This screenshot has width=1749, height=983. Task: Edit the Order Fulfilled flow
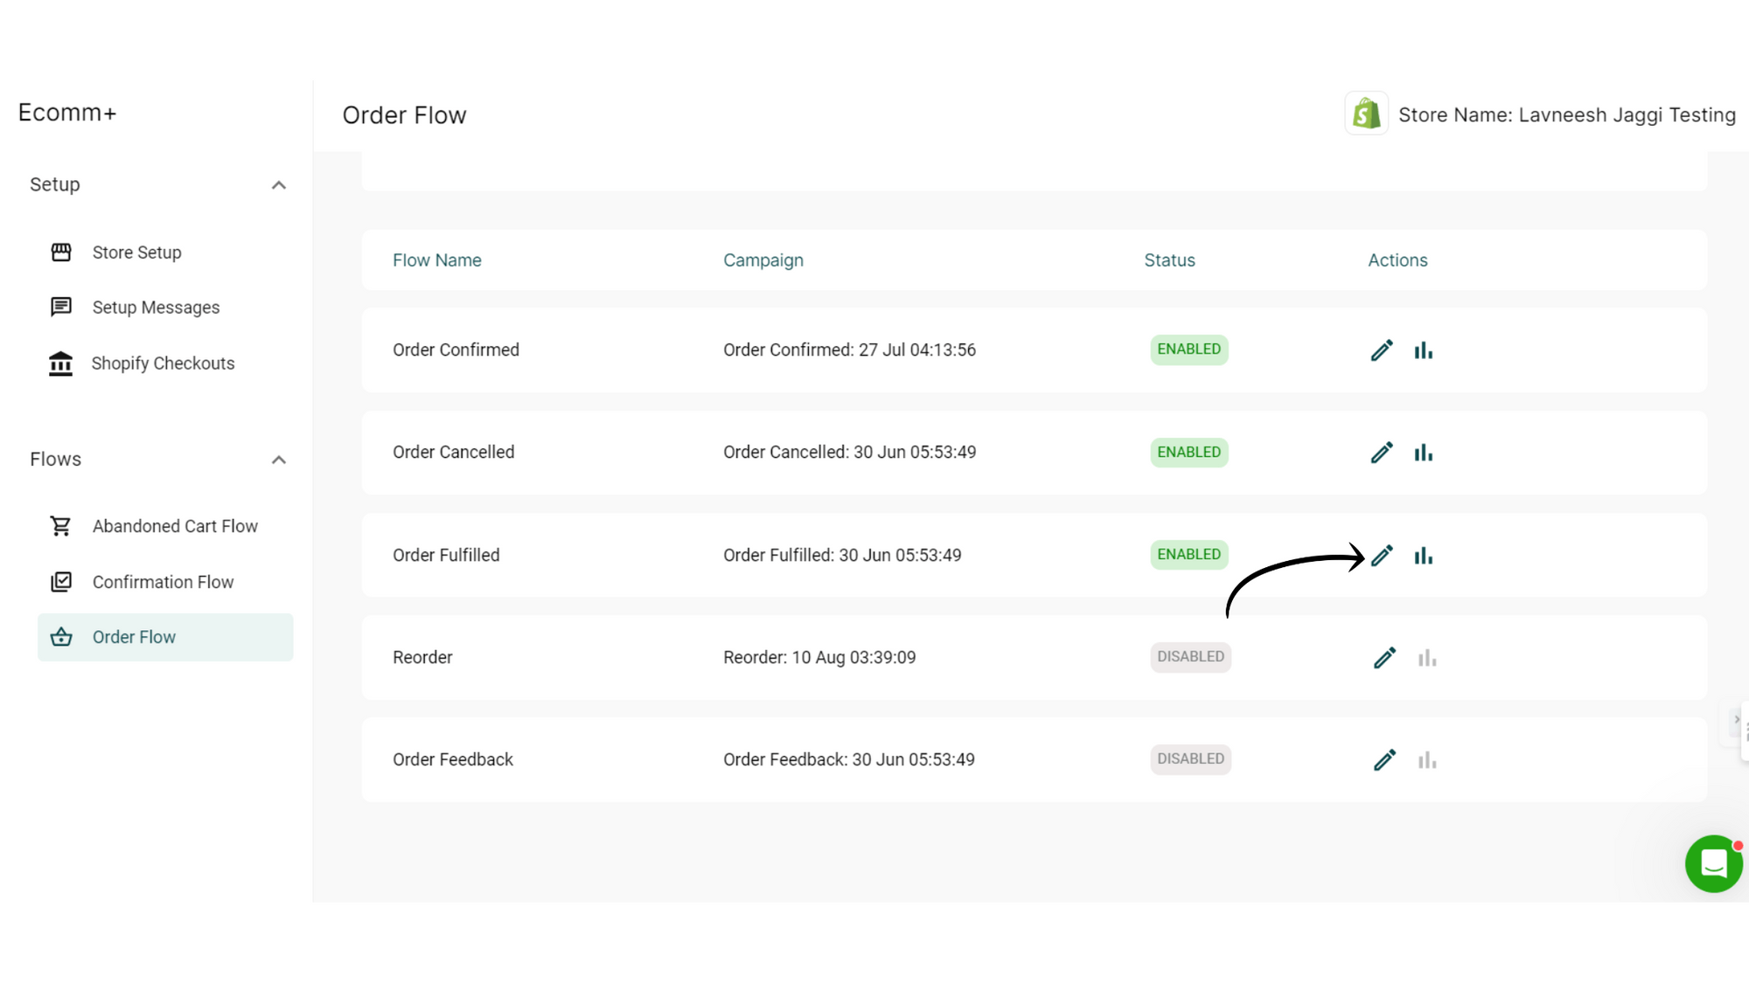click(1382, 555)
